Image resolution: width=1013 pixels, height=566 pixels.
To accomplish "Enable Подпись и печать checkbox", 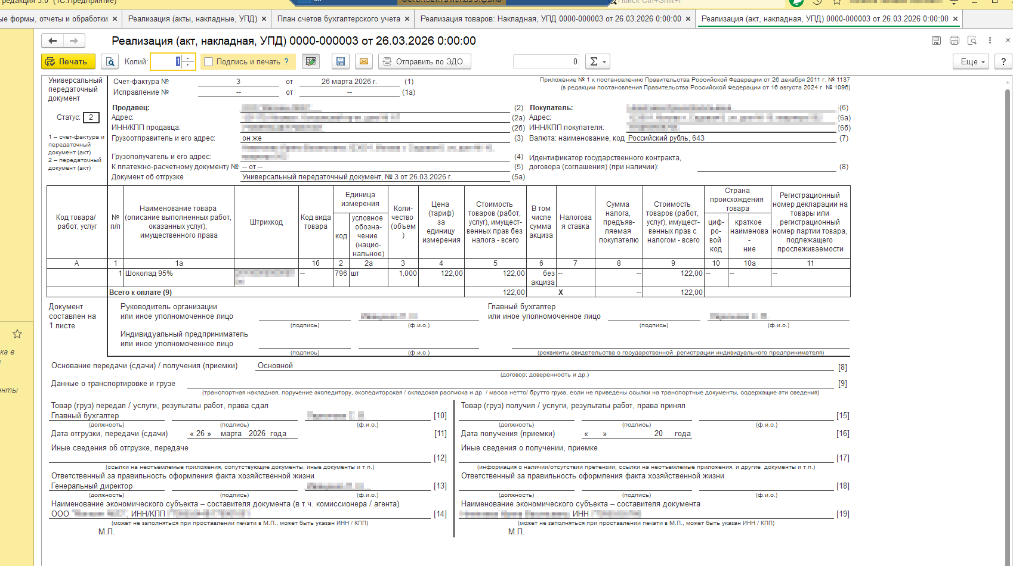I will click(209, 61).
